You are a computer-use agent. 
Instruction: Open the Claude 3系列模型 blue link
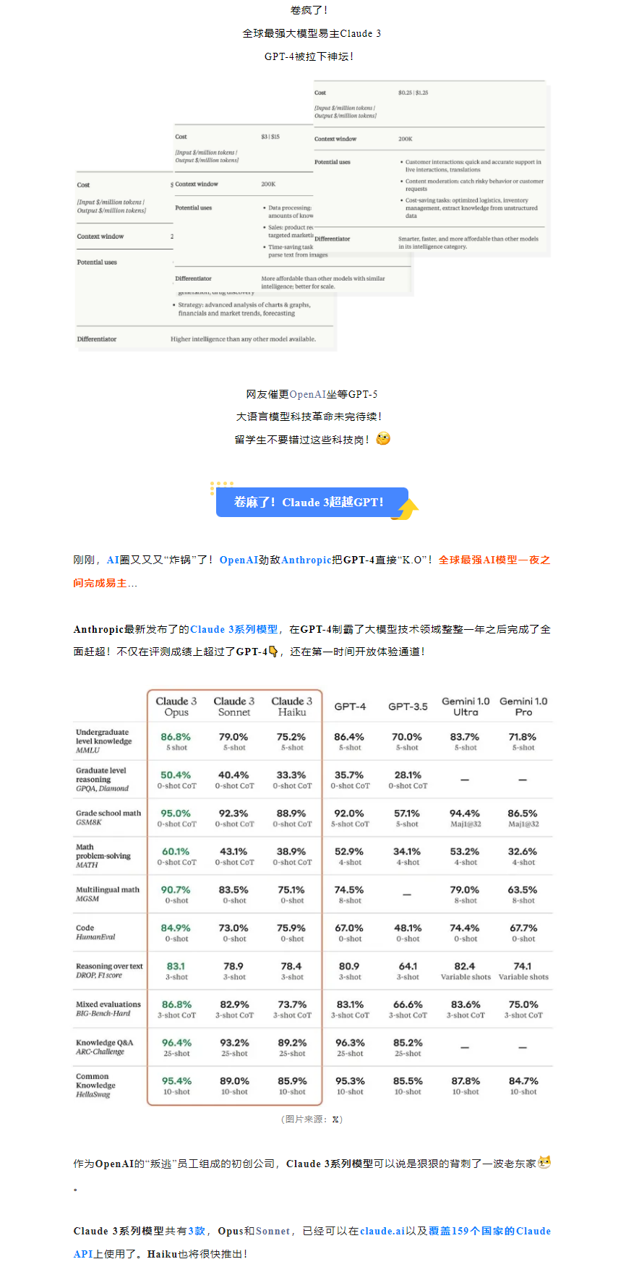[233, 629]
